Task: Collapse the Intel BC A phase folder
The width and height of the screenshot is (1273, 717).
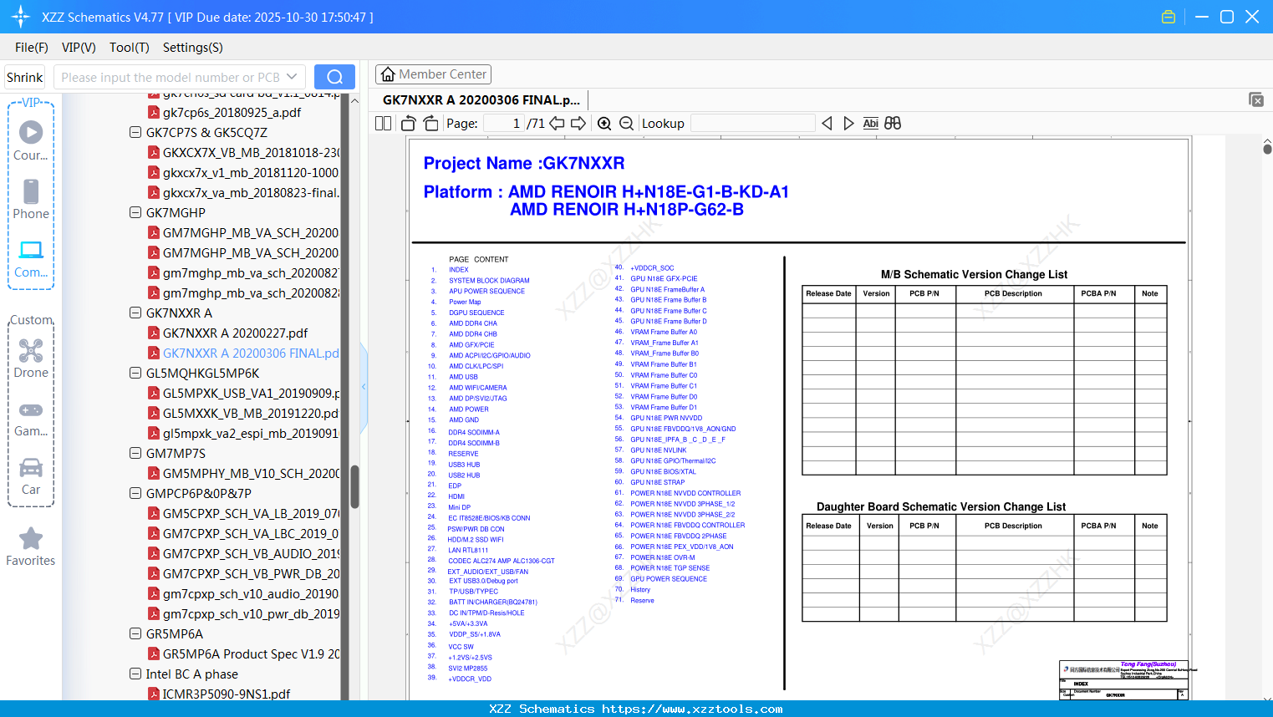Action: (x=135, y=674)
